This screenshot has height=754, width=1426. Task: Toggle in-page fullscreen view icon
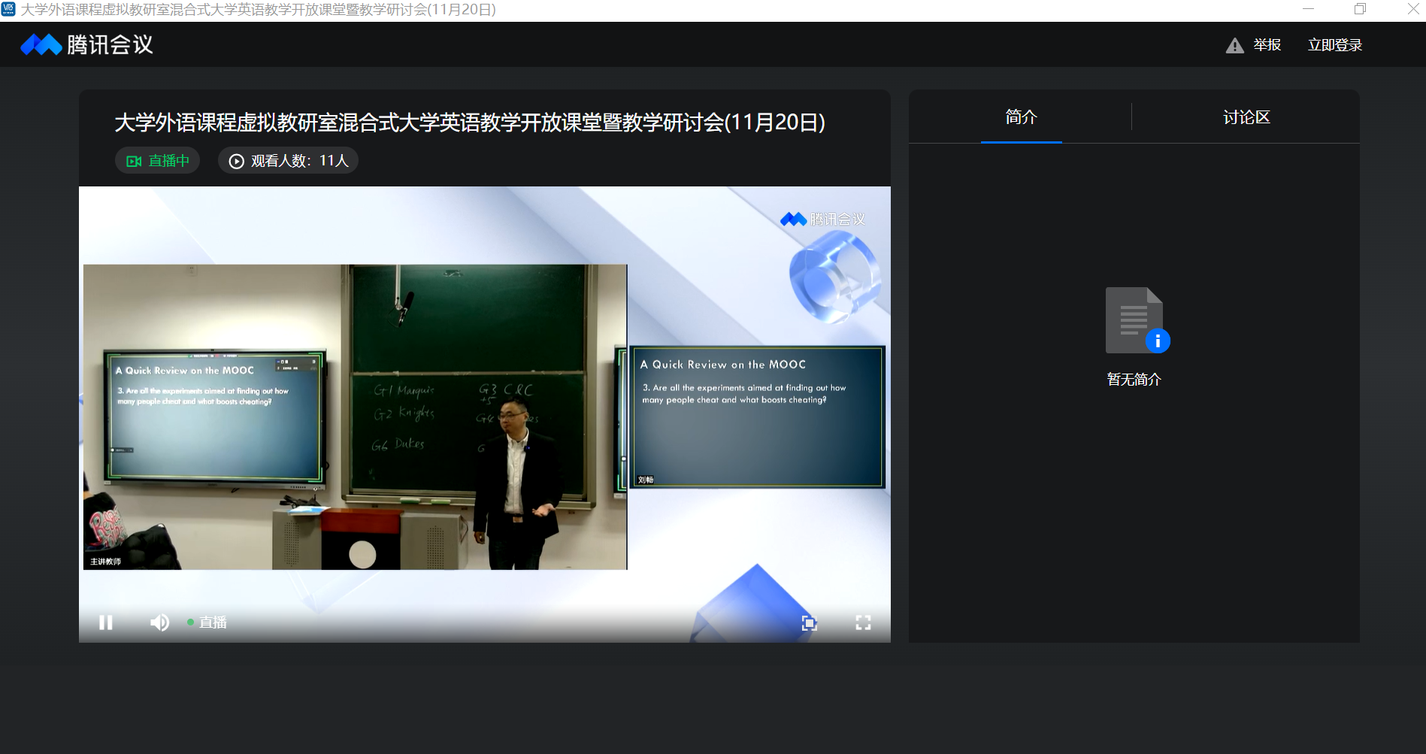809,622
